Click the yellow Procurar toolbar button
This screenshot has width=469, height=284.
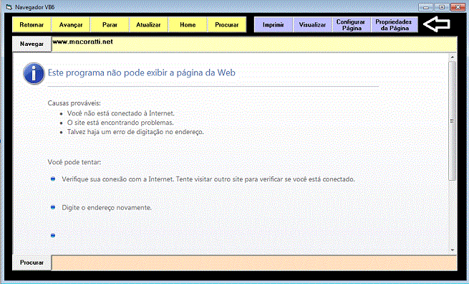click(227, 24)
